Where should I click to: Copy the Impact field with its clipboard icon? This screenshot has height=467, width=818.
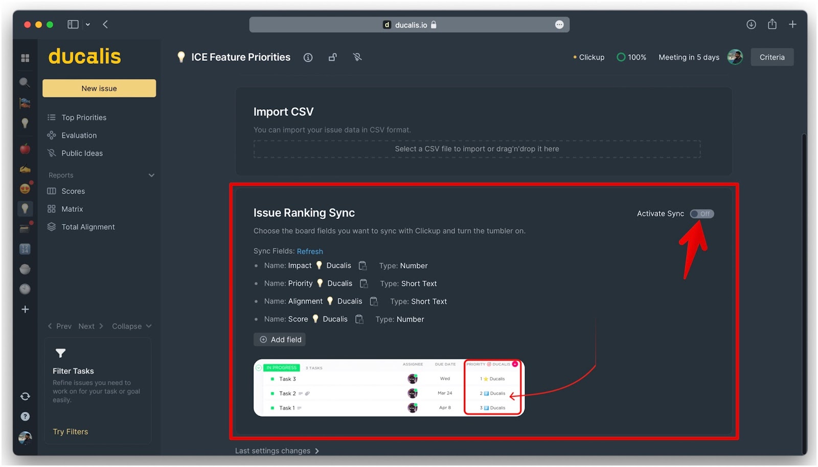[x=362, y=265]
